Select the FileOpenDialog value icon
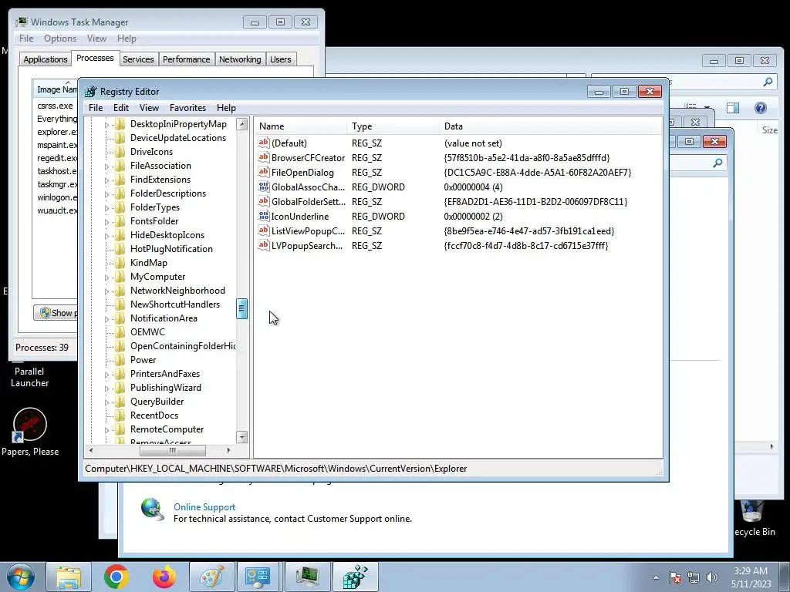The width and height of the screenshot is (790, 592). coord(264,172)
